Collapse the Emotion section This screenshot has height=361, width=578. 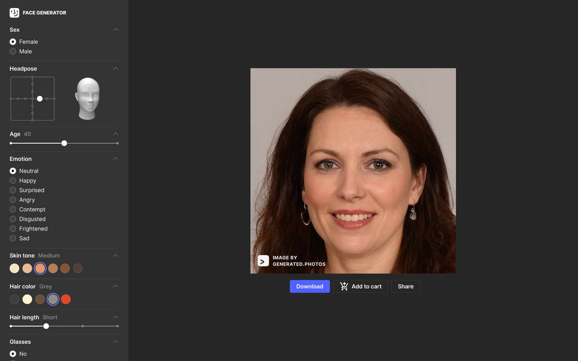tap(116, 159)
